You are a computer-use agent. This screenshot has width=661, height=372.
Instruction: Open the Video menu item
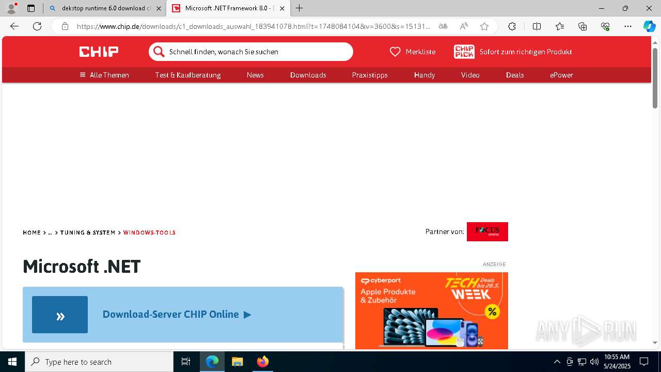(470, 75)
